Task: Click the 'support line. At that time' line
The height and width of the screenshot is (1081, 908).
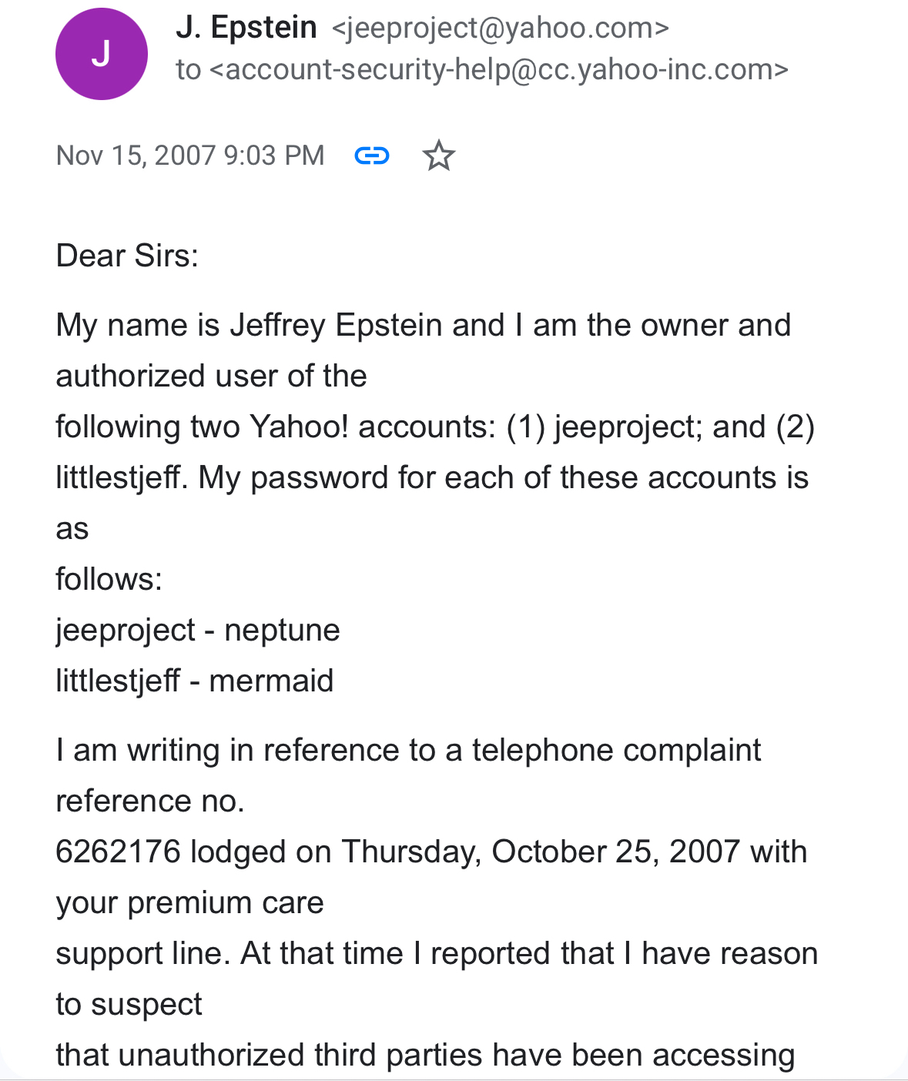Action: pyautogui.click(x=436, y=953)
